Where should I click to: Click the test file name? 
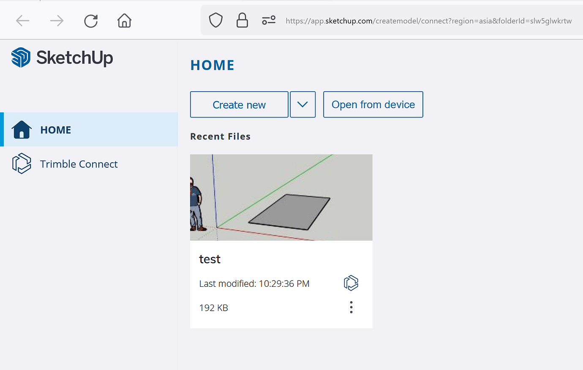(x=210, y=259)
